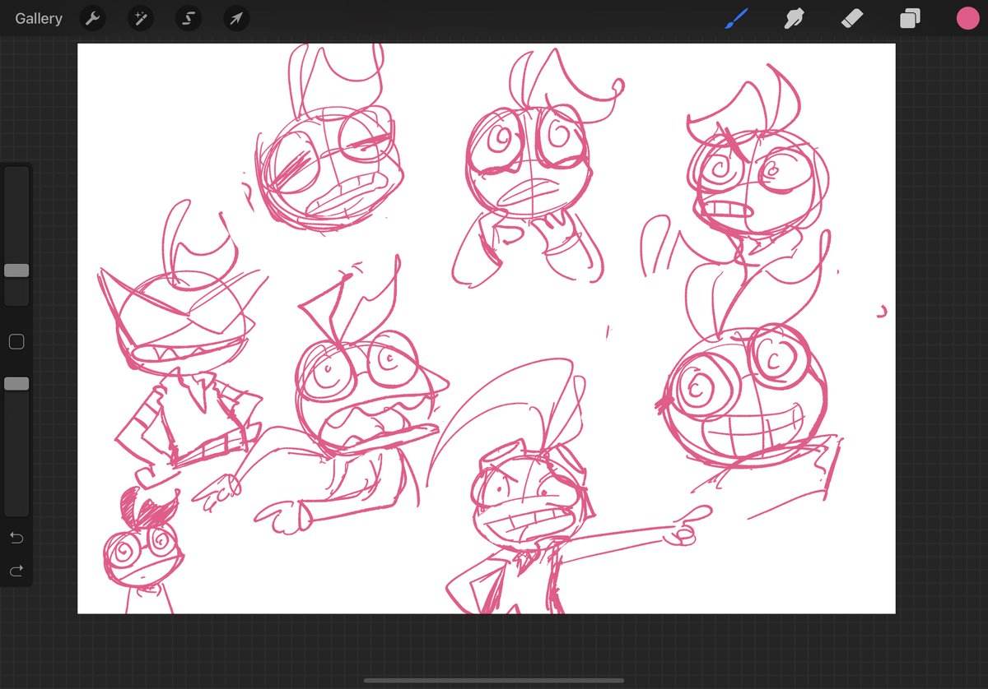Undo the last stroke

[x=16, y=538]
